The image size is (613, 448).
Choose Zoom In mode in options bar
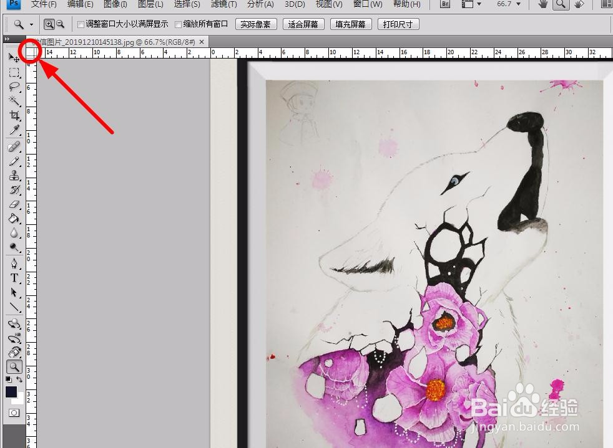point(49,24)
